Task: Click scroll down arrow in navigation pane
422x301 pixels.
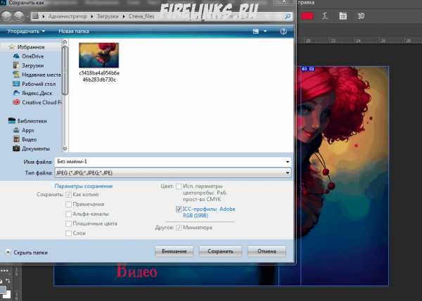Action: coord(65,148)
